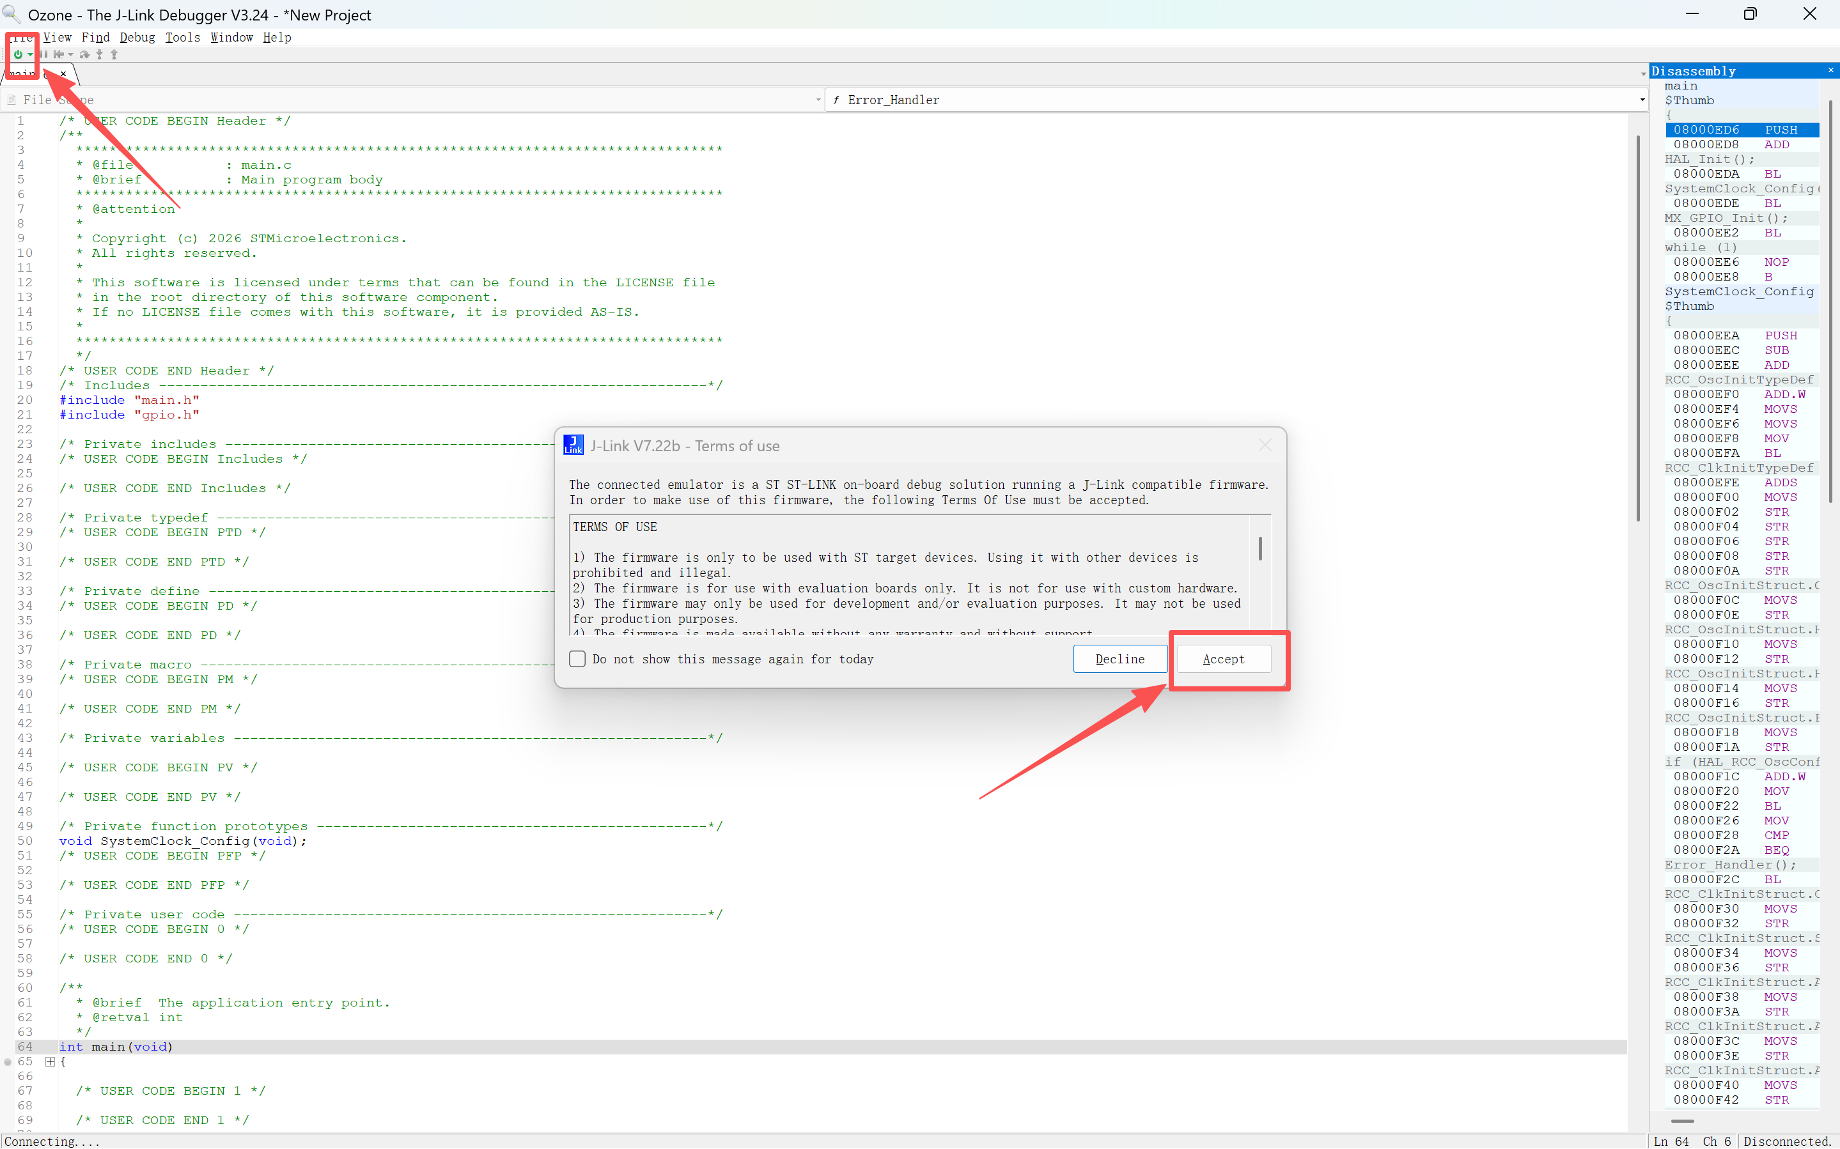The width and height of the screenshot is (1840, 1149).
Task: Click the Halt (pause) toolbar icon
Action: coord(43,55)
